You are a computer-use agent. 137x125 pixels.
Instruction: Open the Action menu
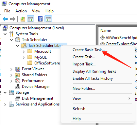click(21, 11)
